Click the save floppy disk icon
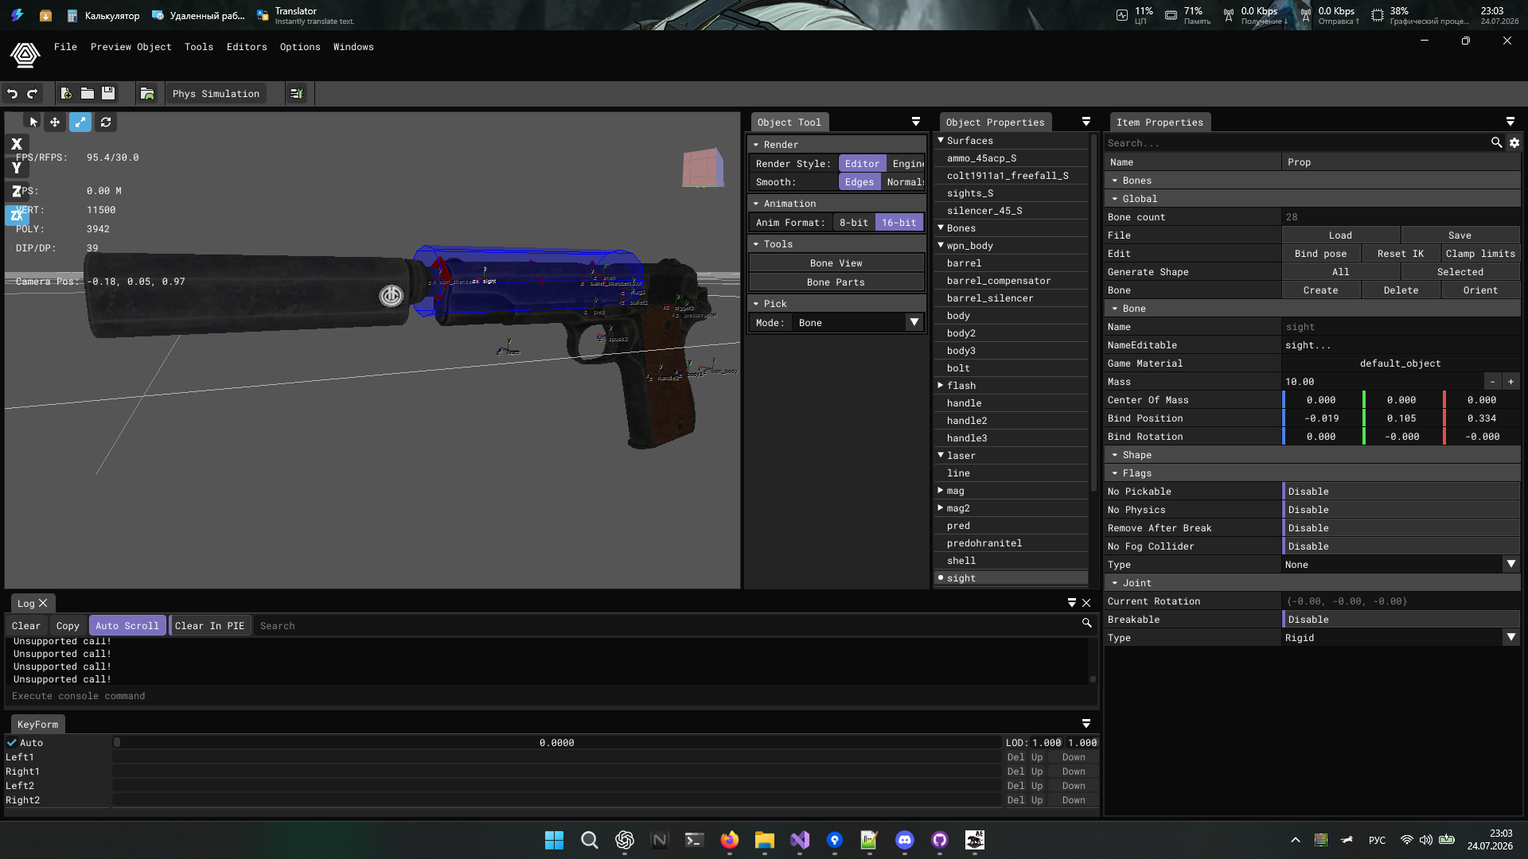Screen dimensions: 1528x859 [x=108, y=94]
